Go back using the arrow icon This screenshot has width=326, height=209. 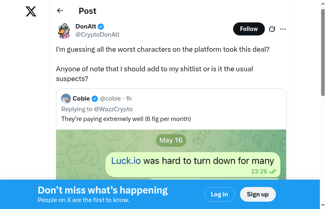pos(60,11)
